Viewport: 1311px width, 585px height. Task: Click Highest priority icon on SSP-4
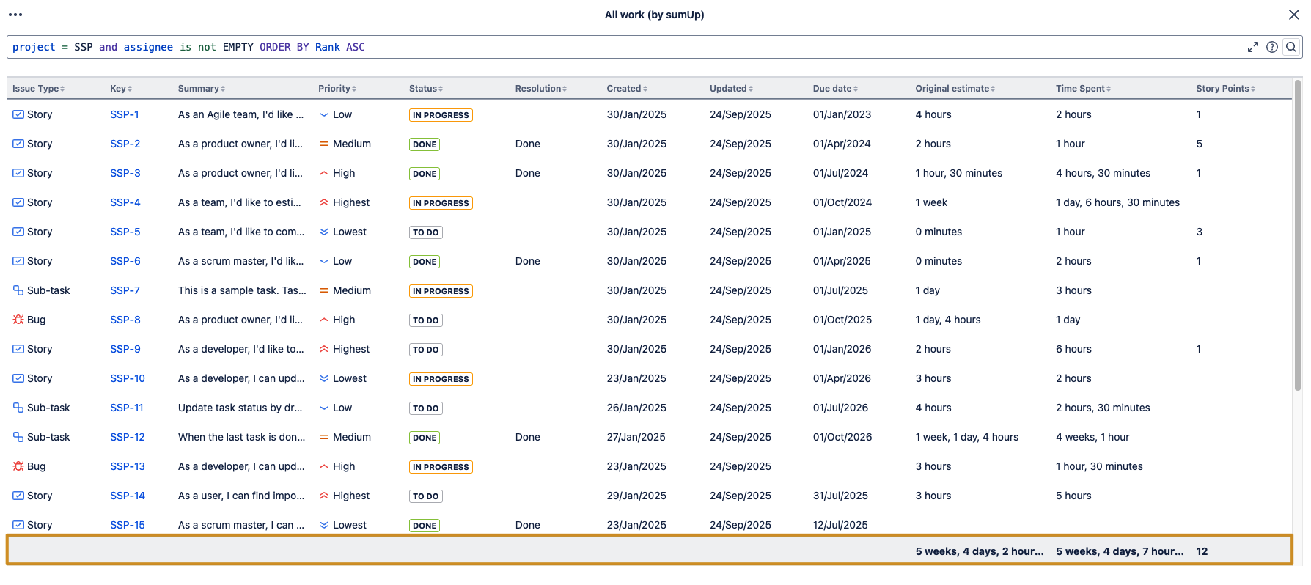[323, 202]
